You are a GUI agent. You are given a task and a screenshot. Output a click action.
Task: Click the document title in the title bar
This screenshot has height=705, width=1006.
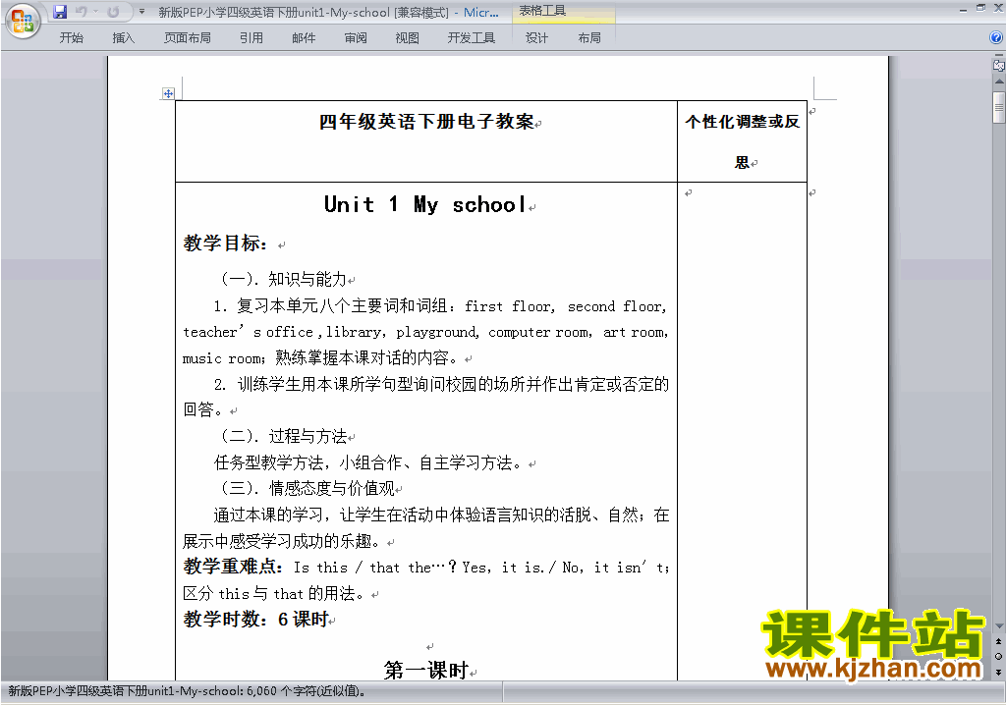tap(328, 12)
